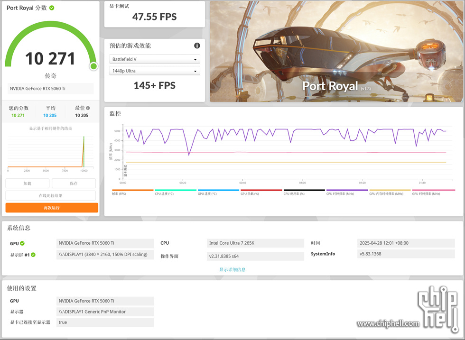Click the Port Royal benchmark thumbnail image

[x=336, y=52]
